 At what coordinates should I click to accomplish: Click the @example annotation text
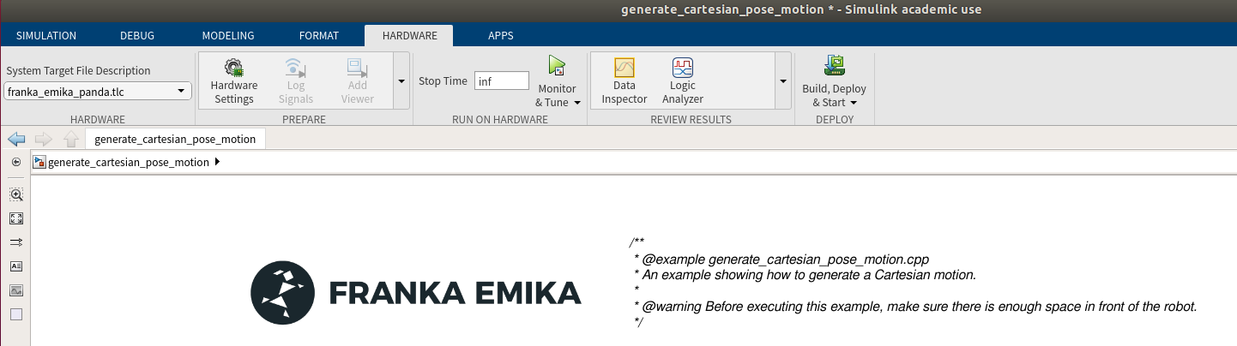(781, 259)
